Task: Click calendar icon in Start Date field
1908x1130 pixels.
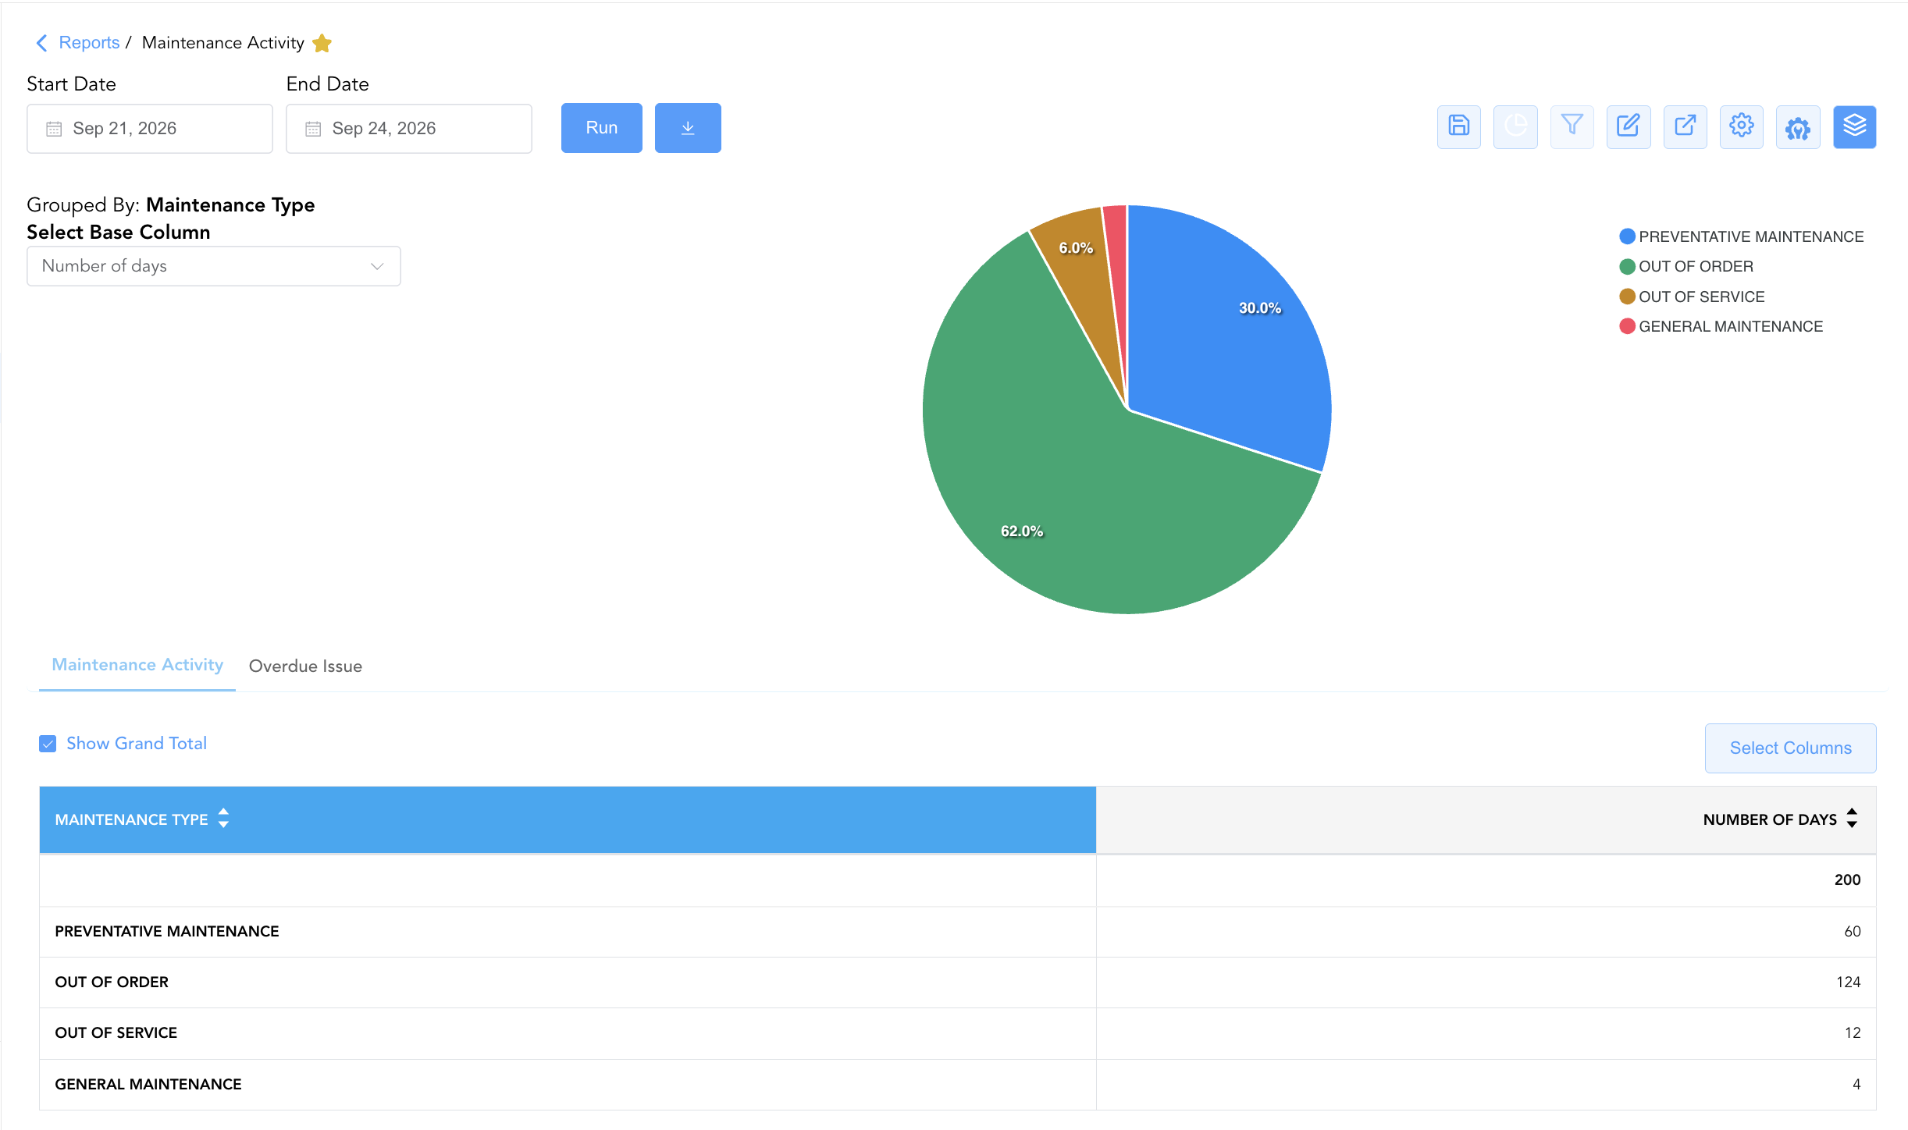Action: [x=54, y=129]
